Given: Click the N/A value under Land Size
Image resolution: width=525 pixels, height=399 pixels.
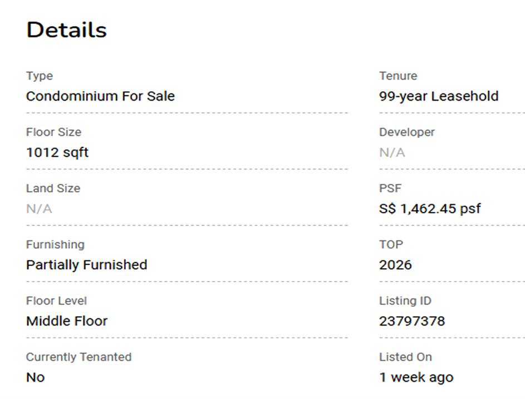Looking at the screenshot, I should (x=39, y=209).
